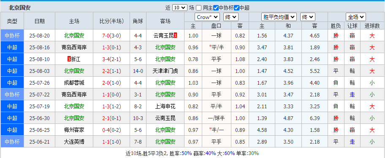Open 上海申花 away team link
Image resolution: width=385 pixels, height=158 pixels.
pos(165,106)
